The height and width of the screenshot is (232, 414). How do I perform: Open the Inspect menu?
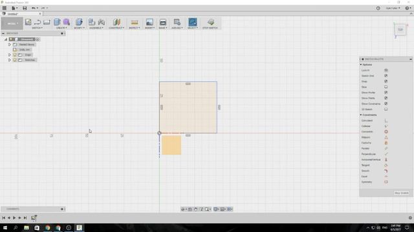tap(135, 28)
